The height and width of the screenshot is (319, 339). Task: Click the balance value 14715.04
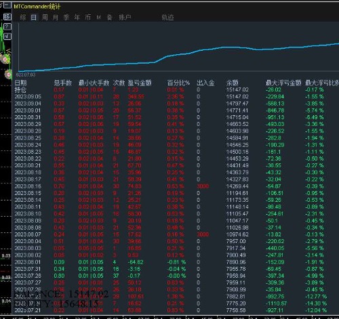tap(237, 117)
